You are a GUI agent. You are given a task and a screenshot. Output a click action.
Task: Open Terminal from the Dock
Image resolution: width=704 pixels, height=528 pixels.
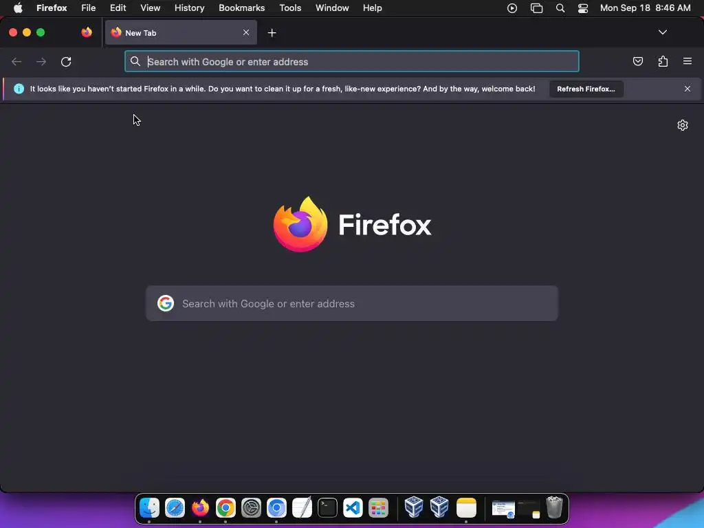(x=327, y=508)
